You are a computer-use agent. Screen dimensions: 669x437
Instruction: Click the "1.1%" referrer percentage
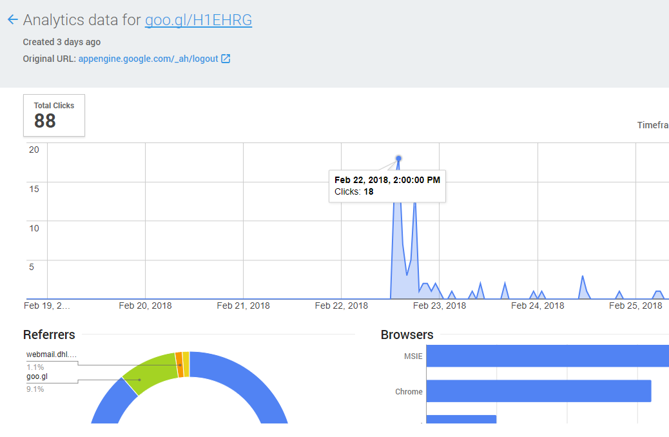(x=35, y=367)
